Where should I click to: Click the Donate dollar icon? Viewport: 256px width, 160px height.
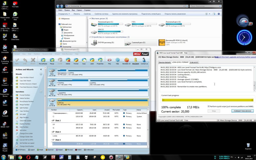coord(136,61)
